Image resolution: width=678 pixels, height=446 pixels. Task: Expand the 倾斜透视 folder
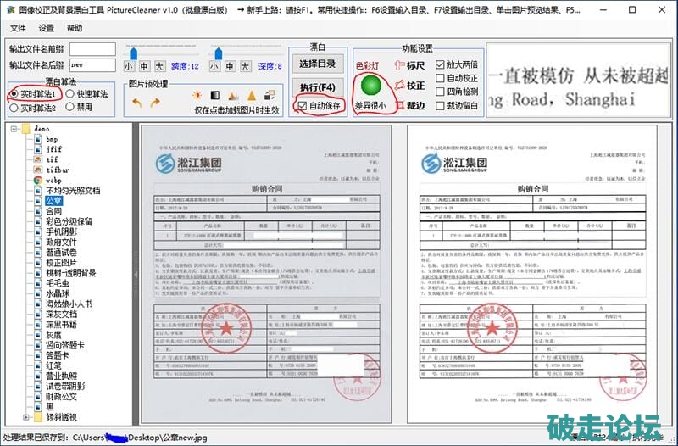pyautogui.click(x=26, y=417)
